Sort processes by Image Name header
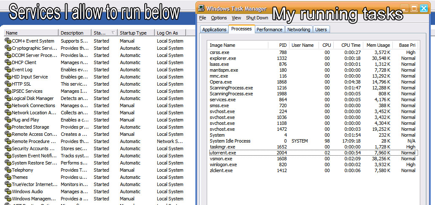 click(x=238, y=45)
